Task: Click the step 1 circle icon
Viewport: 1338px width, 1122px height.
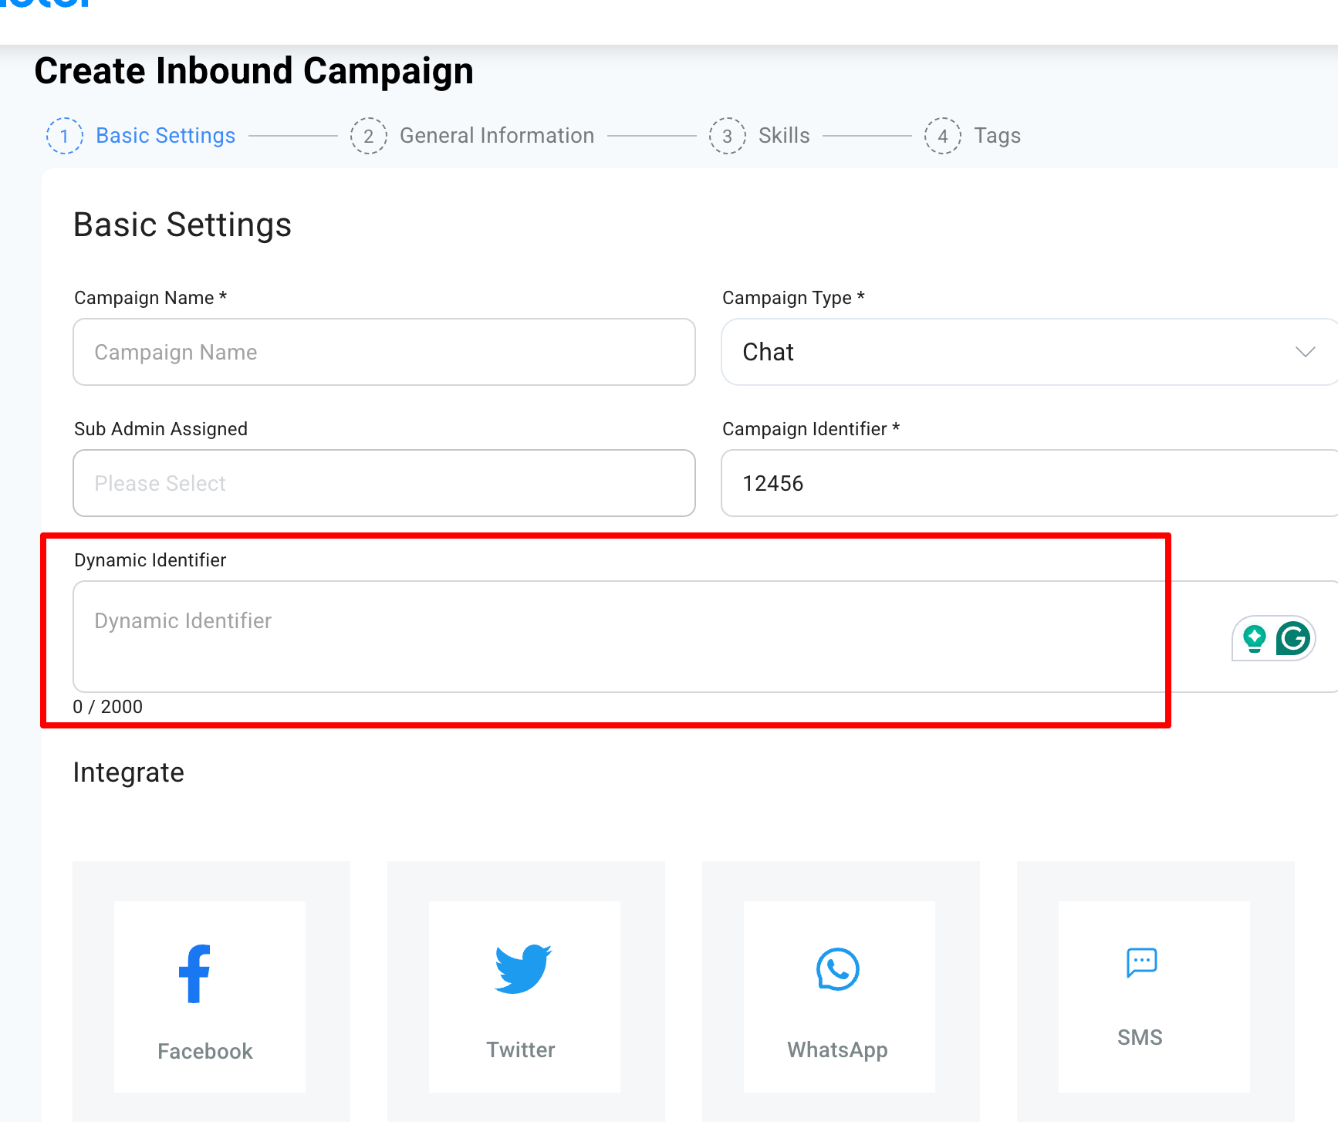Action: click(65, 136)
